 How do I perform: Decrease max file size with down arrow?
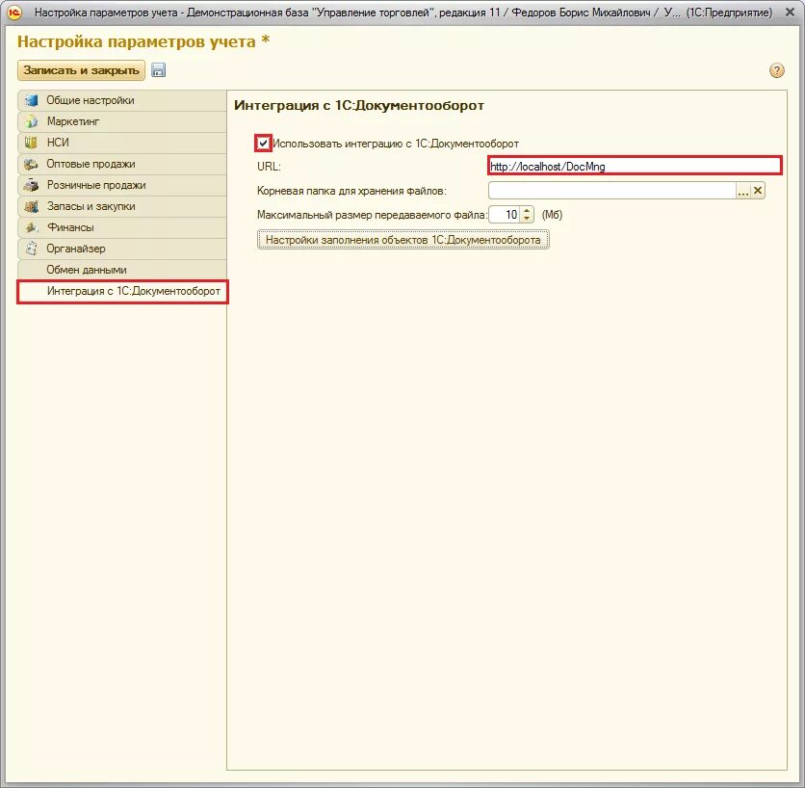(527, 219)
